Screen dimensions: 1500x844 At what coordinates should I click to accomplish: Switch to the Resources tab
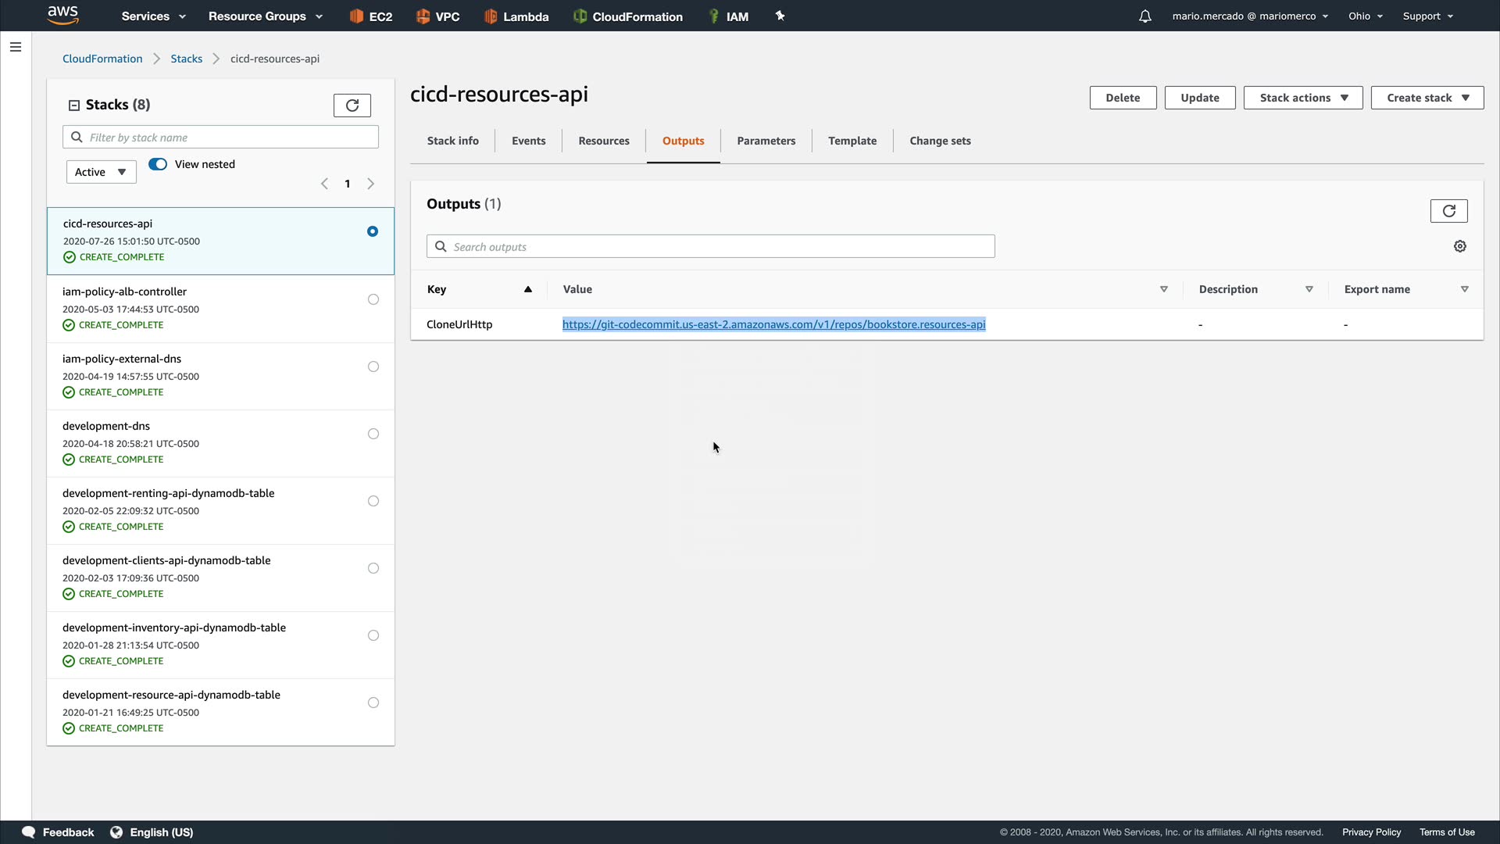pos(603,141)
